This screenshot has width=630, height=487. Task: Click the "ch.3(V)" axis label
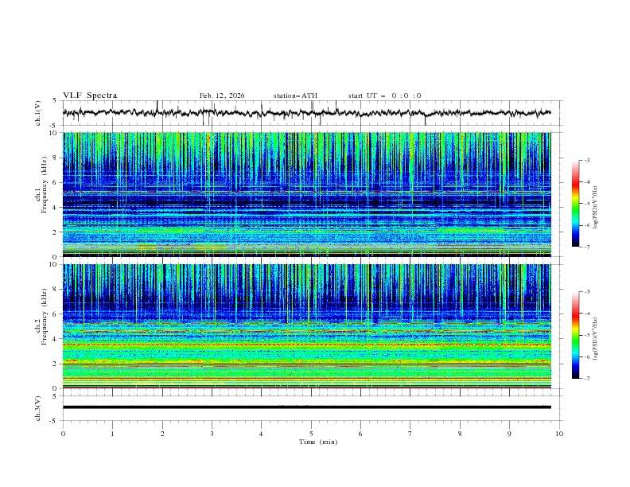[38, 408]
